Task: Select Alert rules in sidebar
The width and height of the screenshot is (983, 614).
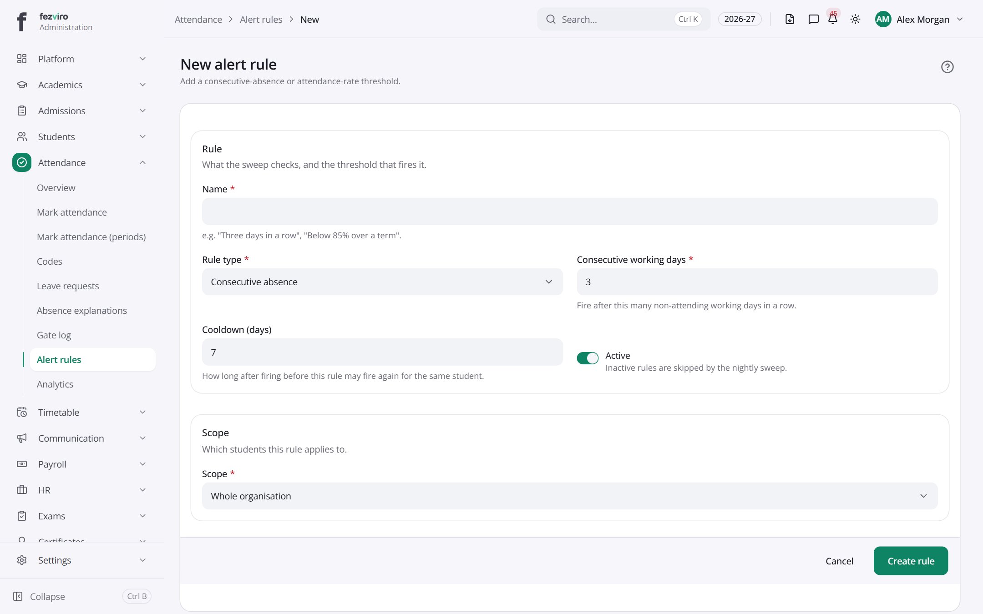Action: (93, 359)
